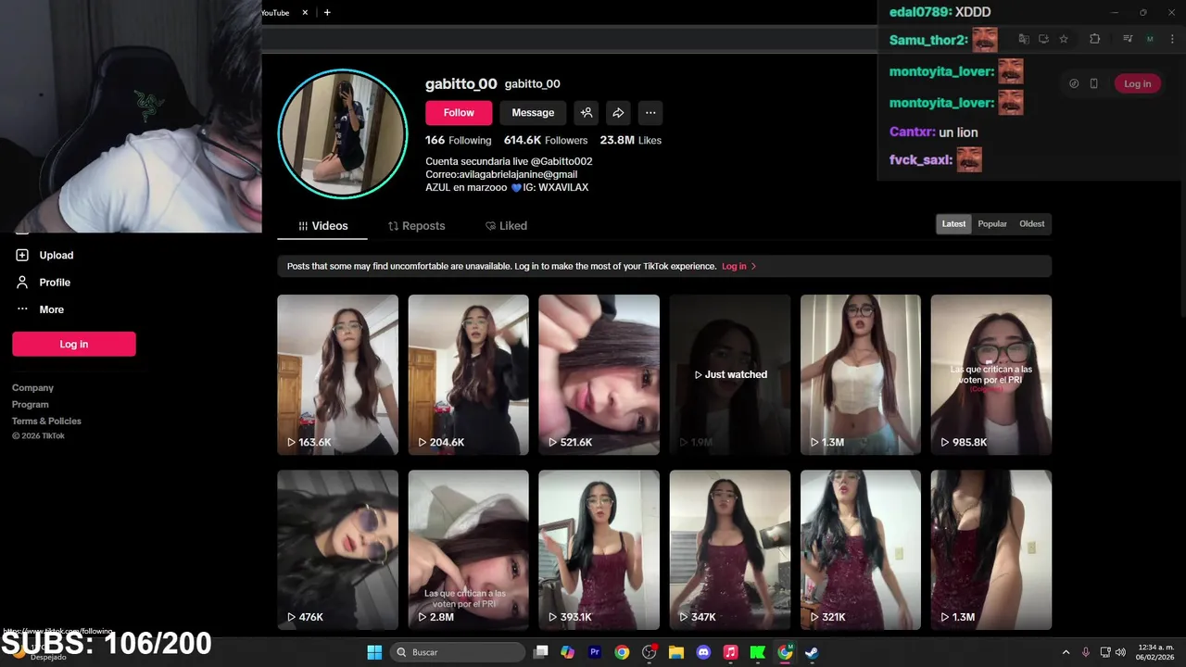Click the gabitto_00 profile avatar
Viewport: 1186px width, 667px height.
[x=343, y=133]
